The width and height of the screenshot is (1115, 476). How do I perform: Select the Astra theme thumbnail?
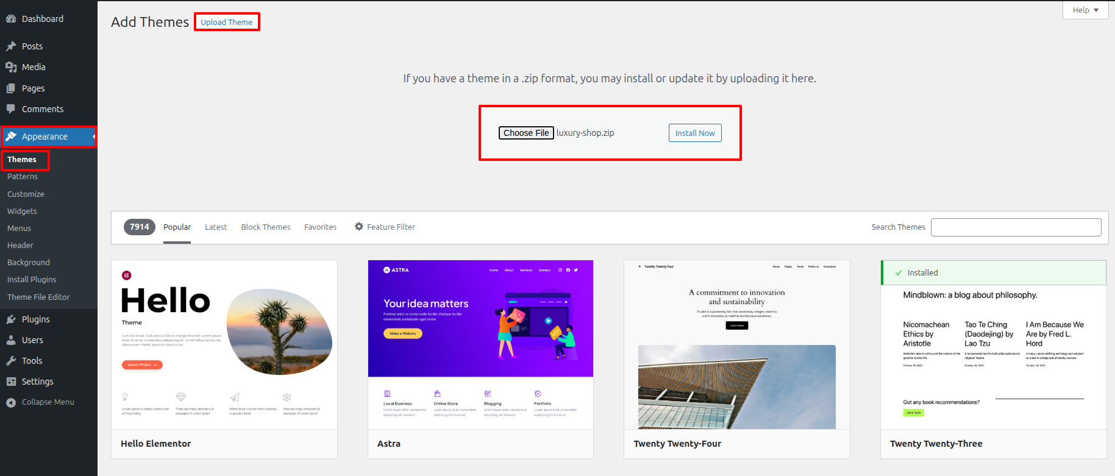pos(480,344)
